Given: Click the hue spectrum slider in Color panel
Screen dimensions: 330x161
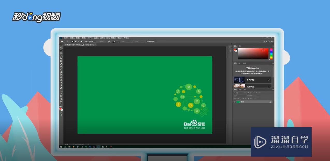Looking at the screenshot, I should (x=271, y=54).
